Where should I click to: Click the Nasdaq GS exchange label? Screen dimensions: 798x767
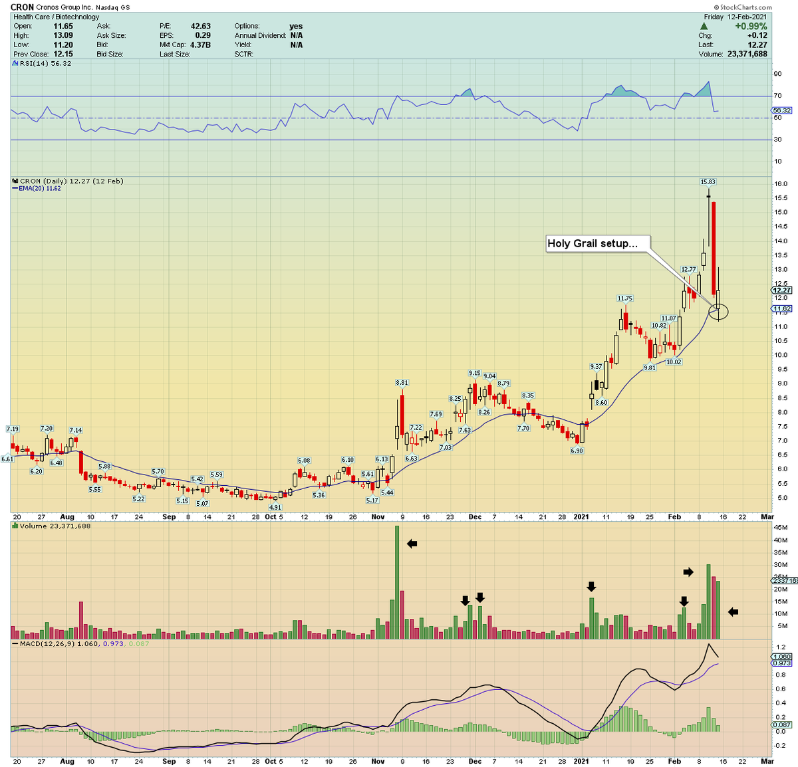point(113,7)
